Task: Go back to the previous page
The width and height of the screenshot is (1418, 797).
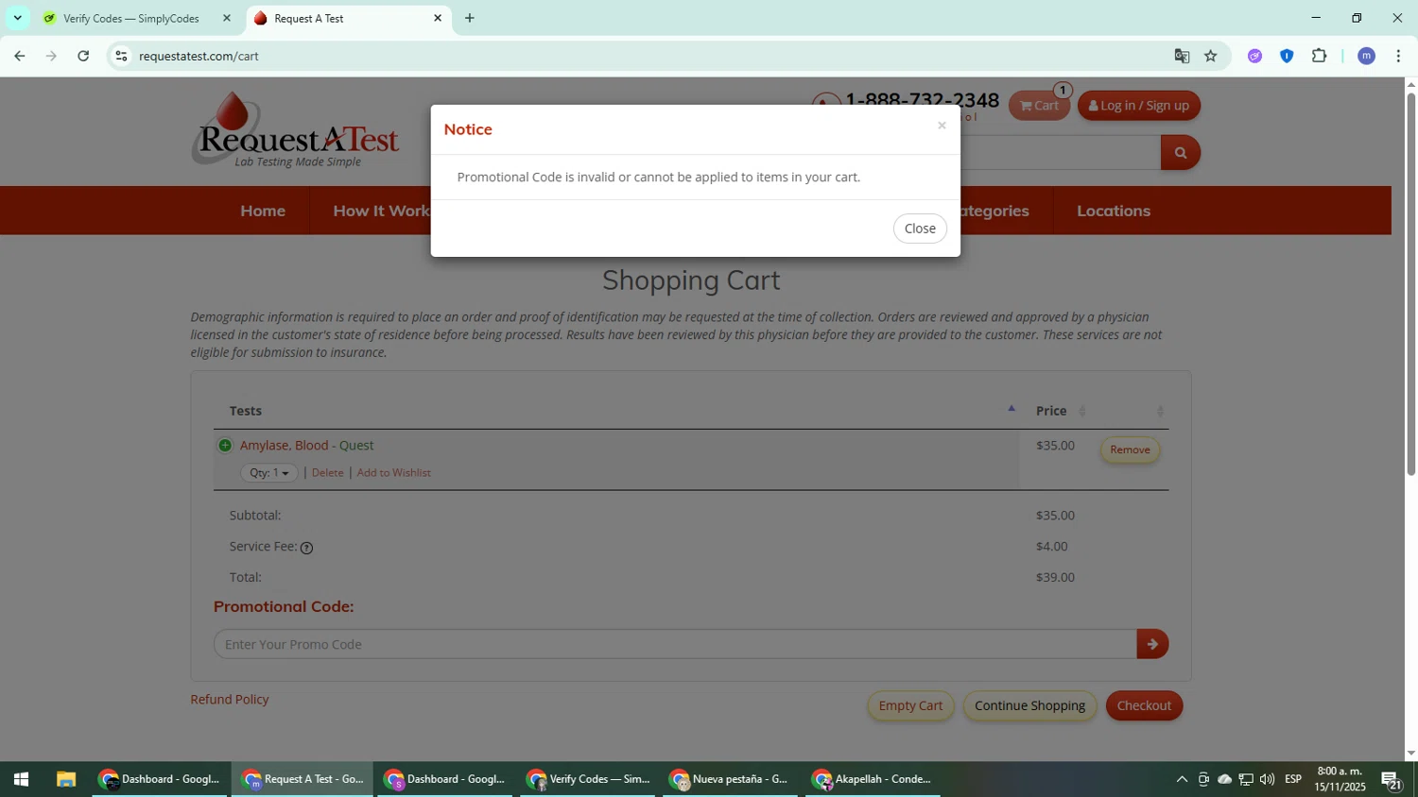Action: click(20, 56)
